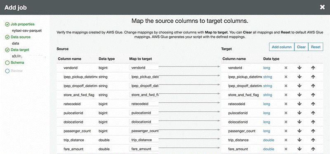Close the Add job dialog
The image size is (330, 154).
pos(322,7)
